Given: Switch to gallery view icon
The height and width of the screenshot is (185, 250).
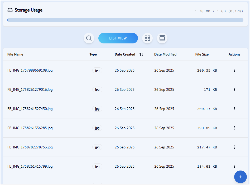Looking at the screenshot, I should click(162, 38).
